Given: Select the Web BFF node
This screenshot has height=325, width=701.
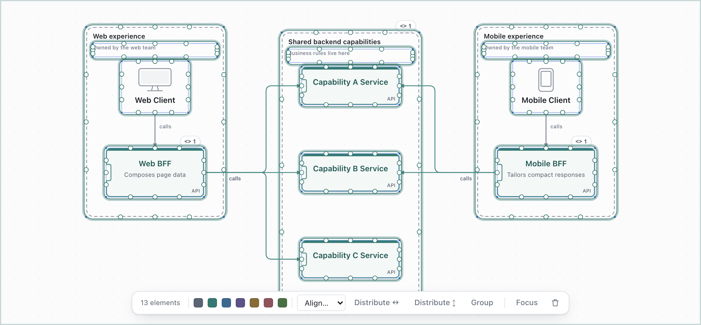Looking at the screenshot, I should coord(155,172).
